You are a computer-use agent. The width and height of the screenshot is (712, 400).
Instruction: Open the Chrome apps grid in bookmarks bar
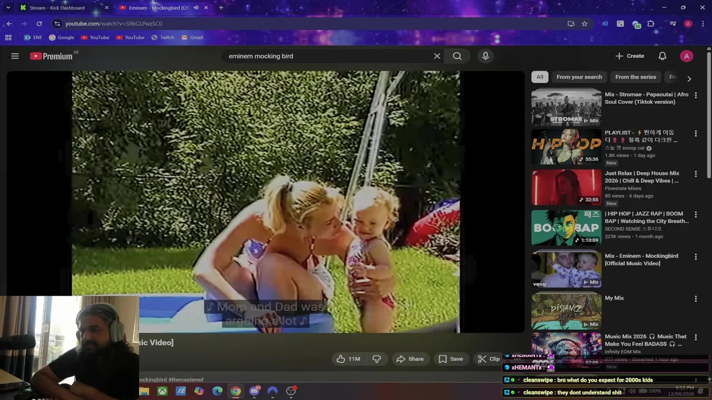[8, 37]
